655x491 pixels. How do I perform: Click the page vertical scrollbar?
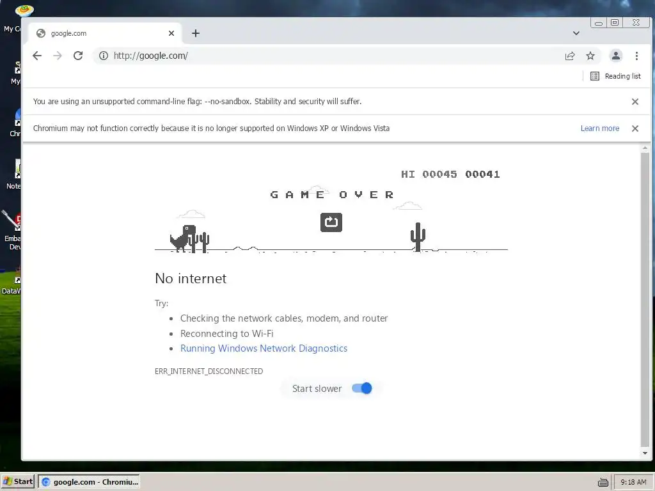pyautogui.click(x=645, y=299)
